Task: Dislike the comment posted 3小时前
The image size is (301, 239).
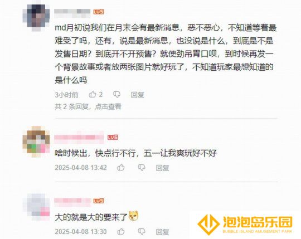Action: (116, 94)
